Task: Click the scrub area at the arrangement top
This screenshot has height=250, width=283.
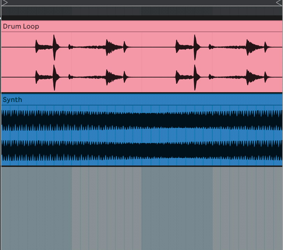Action: click(139, 17)
